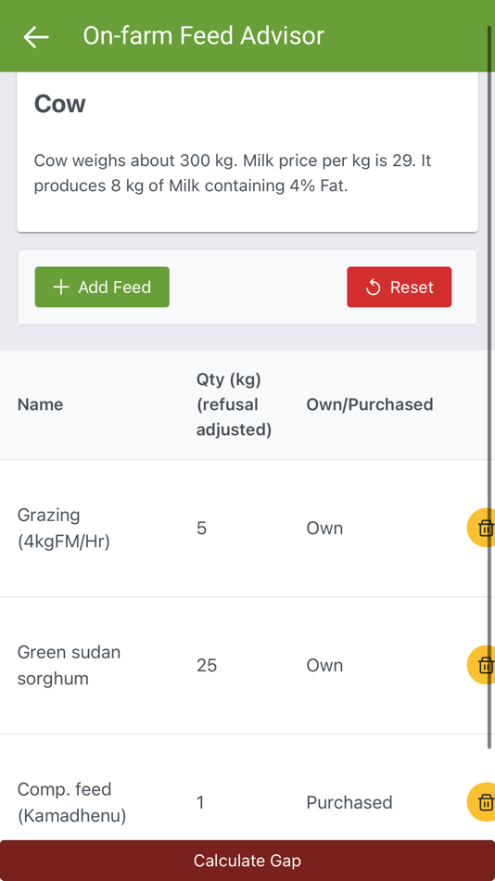Select the Qty (kg) refusal adjusted header
495x881 pixels.
pos(234,404)
